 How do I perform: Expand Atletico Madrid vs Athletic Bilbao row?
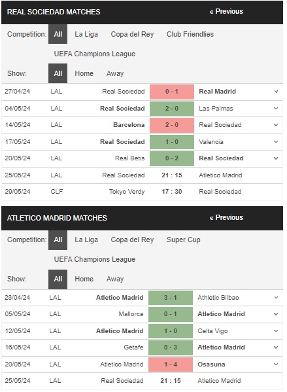[x=276, y=298]
